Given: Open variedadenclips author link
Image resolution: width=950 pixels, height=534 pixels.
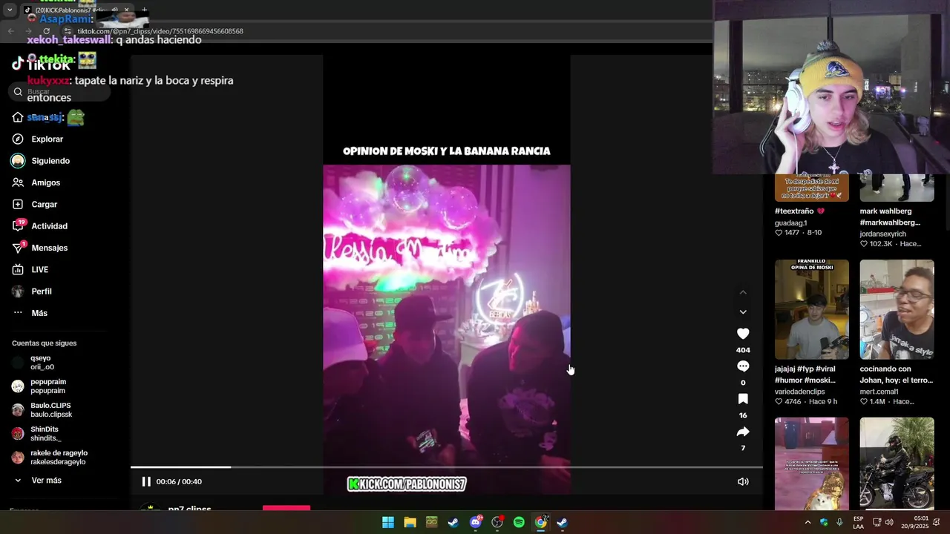Looking at the screenshot, I should [x=799, y=392].
